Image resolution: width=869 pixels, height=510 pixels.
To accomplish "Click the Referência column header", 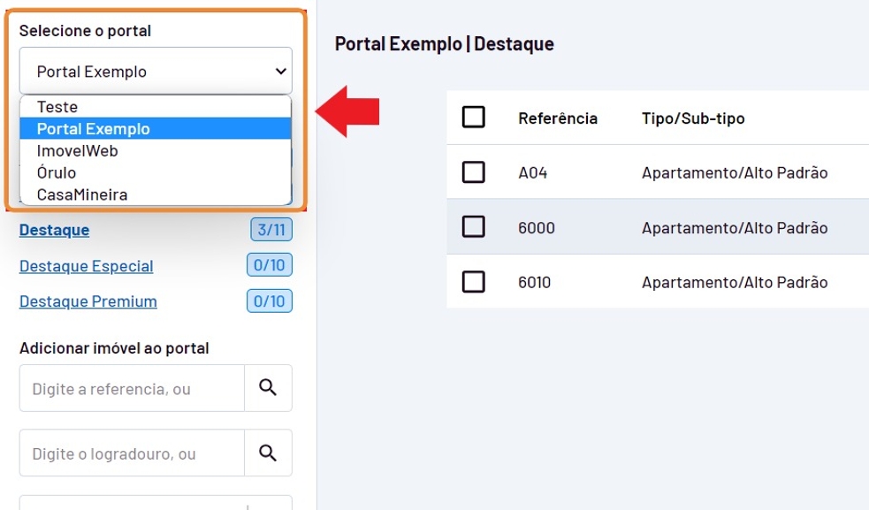I will coord(558,118).
